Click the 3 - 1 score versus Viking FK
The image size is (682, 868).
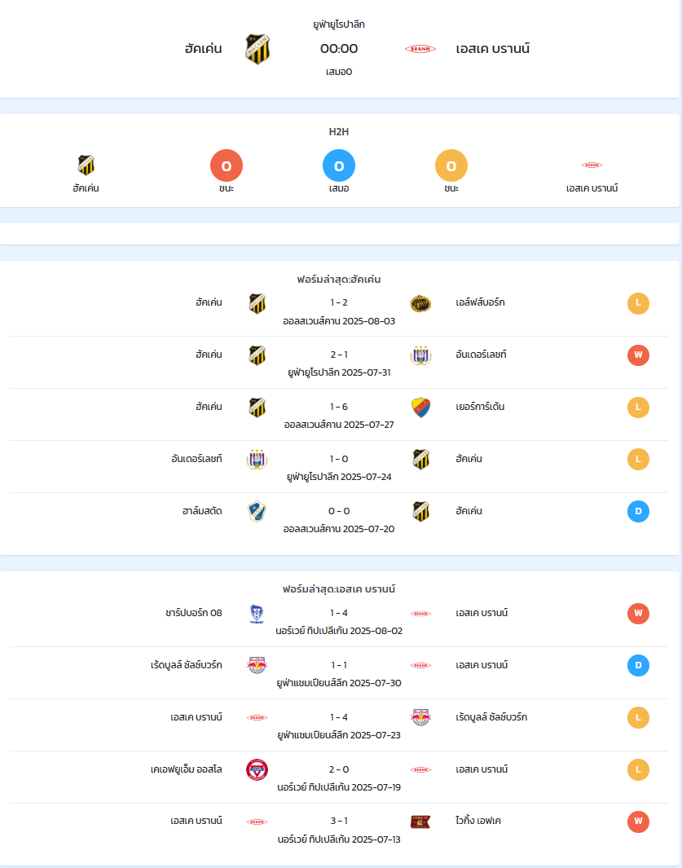click(x=339, y=821)
